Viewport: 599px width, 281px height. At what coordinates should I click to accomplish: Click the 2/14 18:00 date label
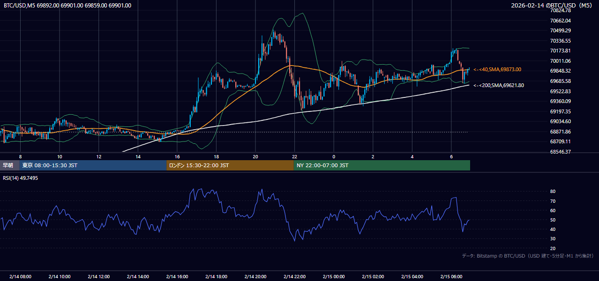pos(217,276)
